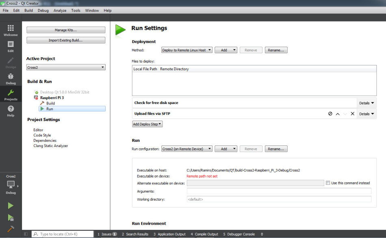The image size is (386, 238).
Task: Open Editor project settings
Action: tap(38, 130)
